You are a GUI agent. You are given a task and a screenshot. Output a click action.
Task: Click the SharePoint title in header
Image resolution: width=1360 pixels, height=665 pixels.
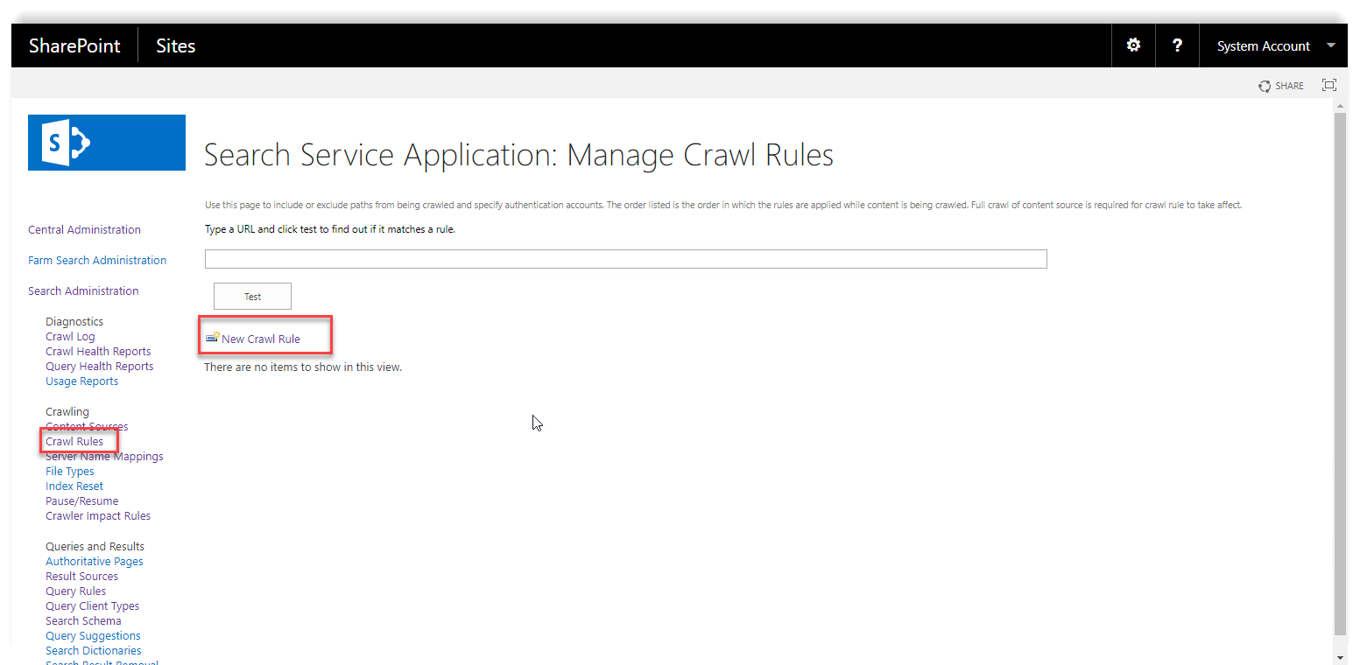click(74, 46)
